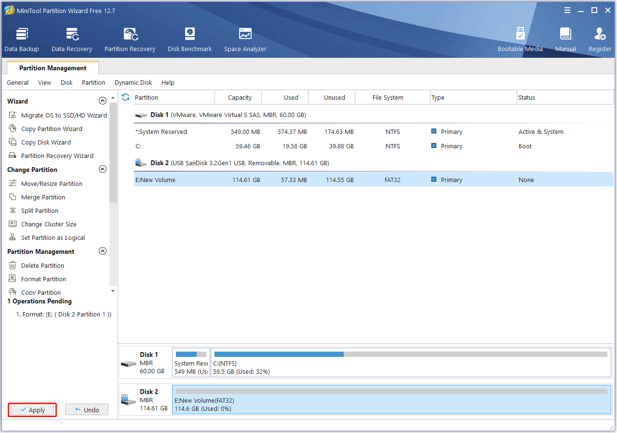The height and width of the screenshot is (433, 617).
Task: Click the C:(NTFS) usage bar in disk map
Action: pos(411,354)
